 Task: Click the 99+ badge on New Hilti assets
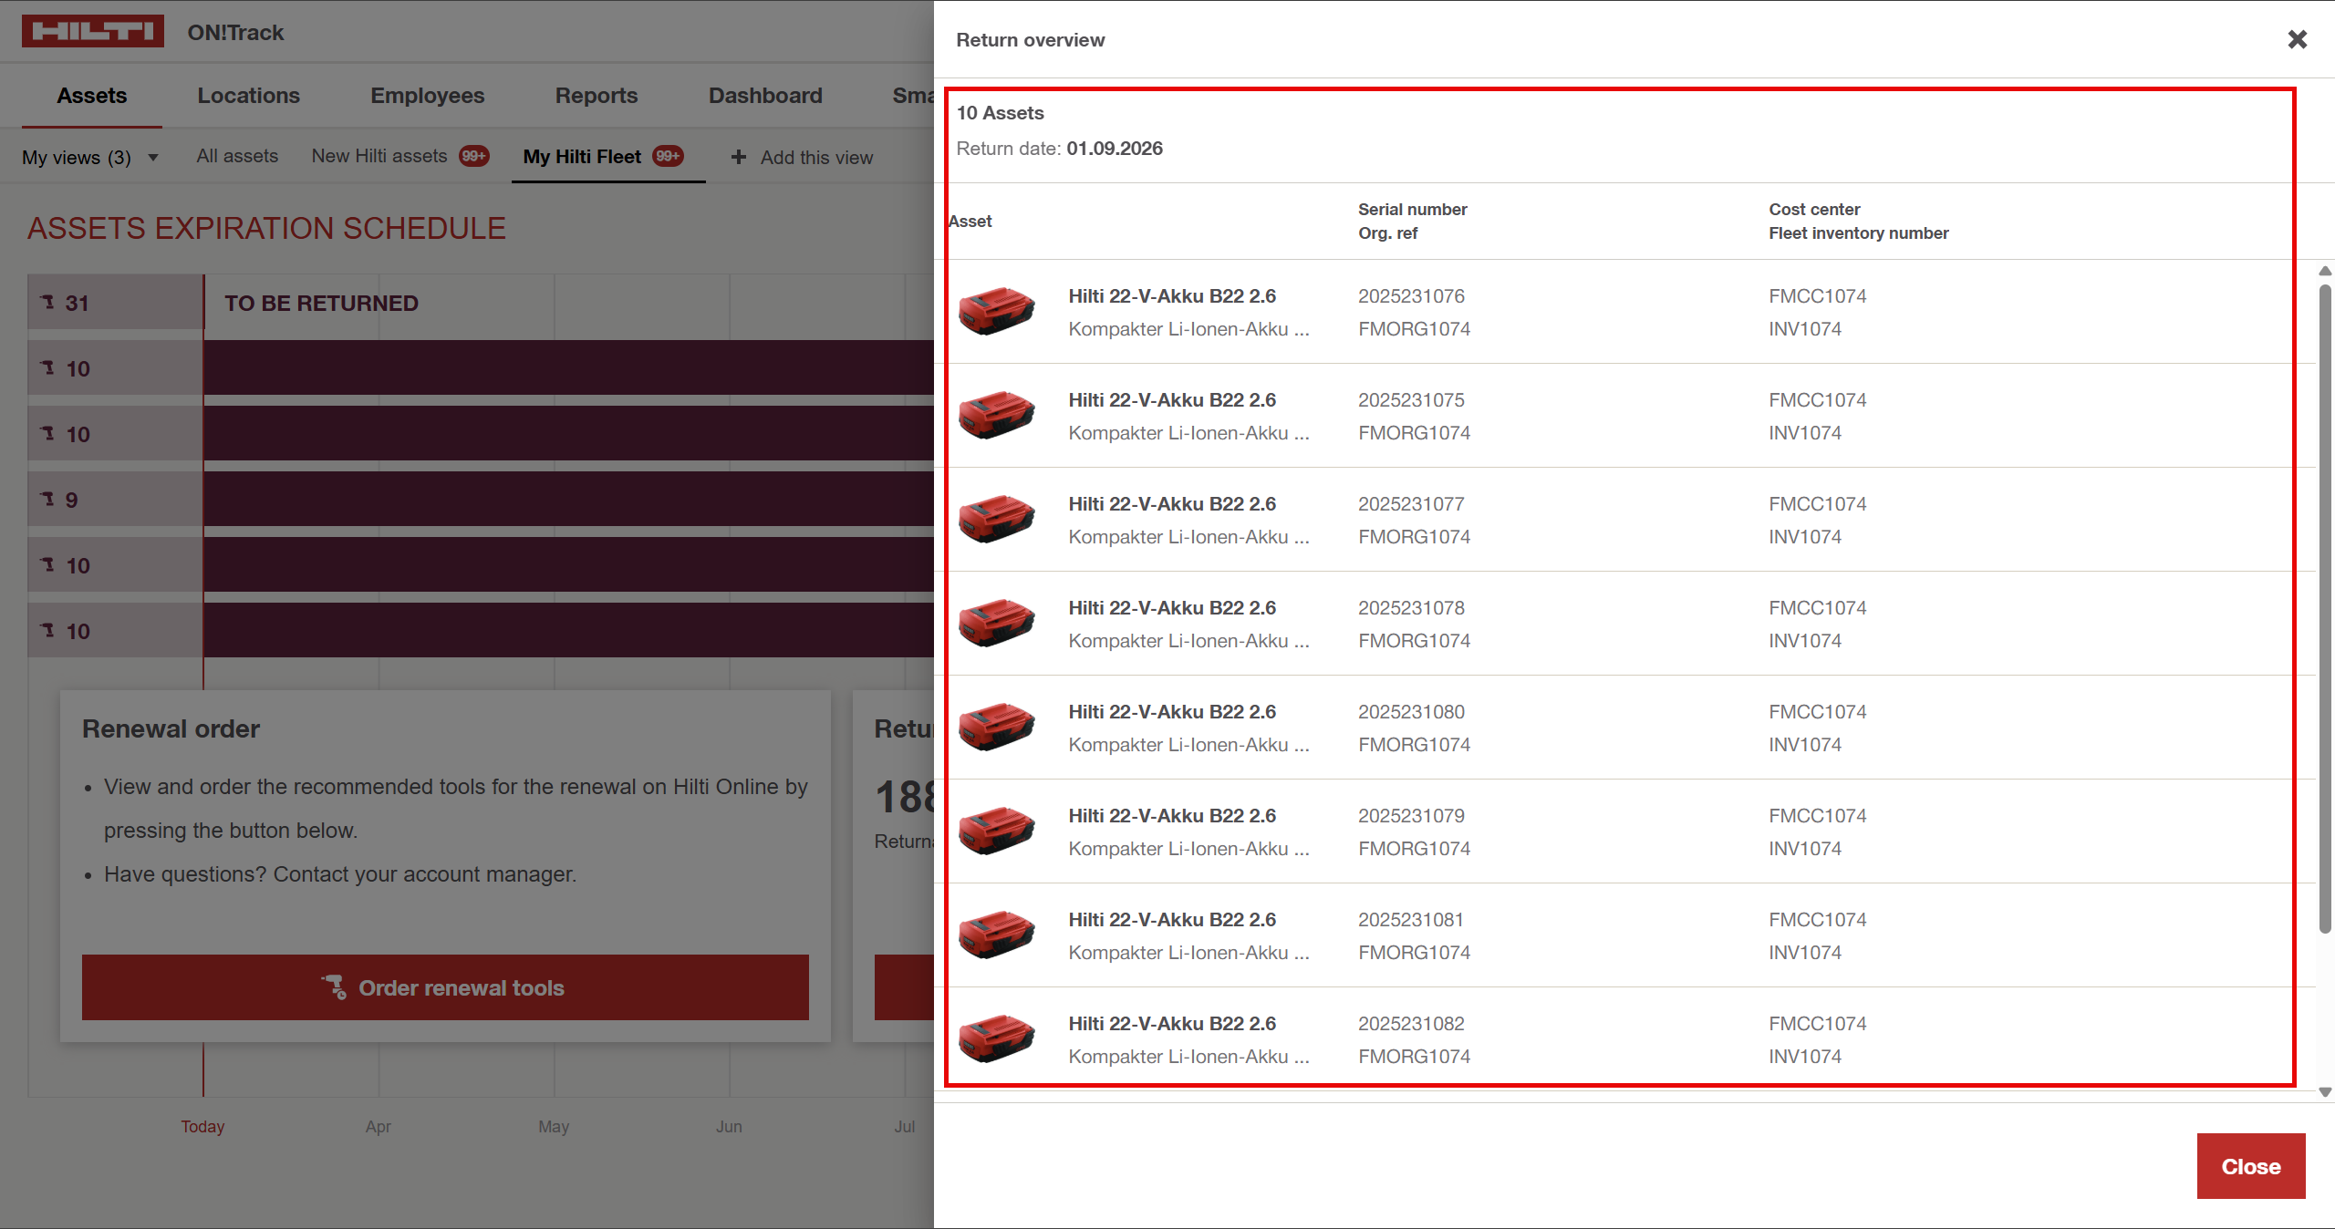click(x=473, y=156)
